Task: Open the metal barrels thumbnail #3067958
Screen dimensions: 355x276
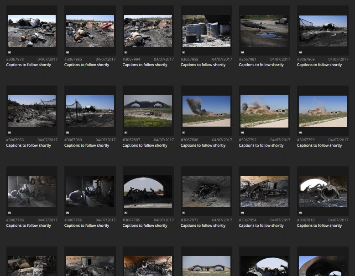Action: pos(207,31)
